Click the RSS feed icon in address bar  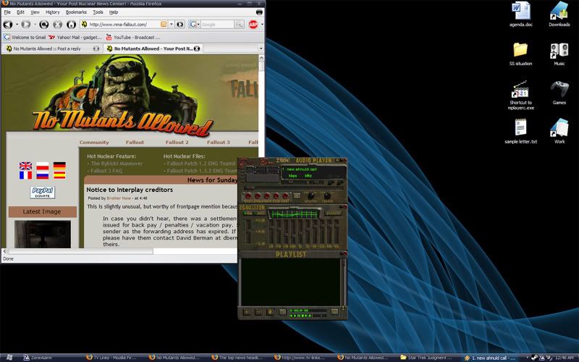pyautogui.click(x=164, y=25)
